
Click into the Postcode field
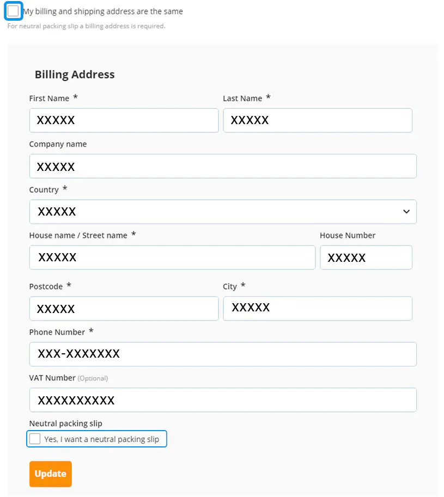click(x=124, y=309)
